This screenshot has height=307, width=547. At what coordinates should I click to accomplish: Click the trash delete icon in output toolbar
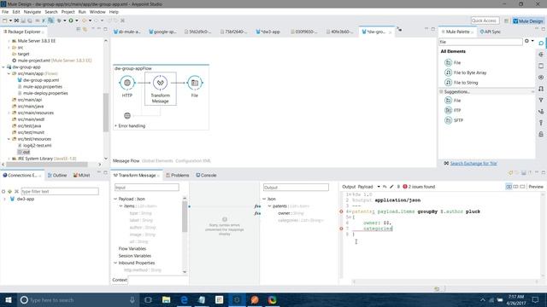click(x=398, y=187)
